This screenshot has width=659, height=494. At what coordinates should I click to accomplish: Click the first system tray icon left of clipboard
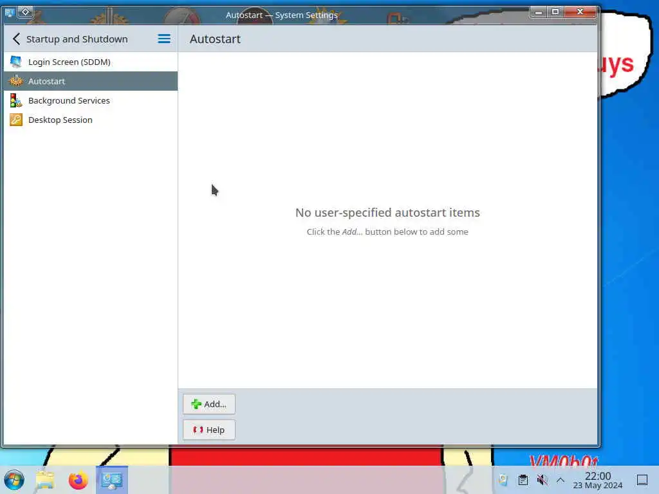503,480
